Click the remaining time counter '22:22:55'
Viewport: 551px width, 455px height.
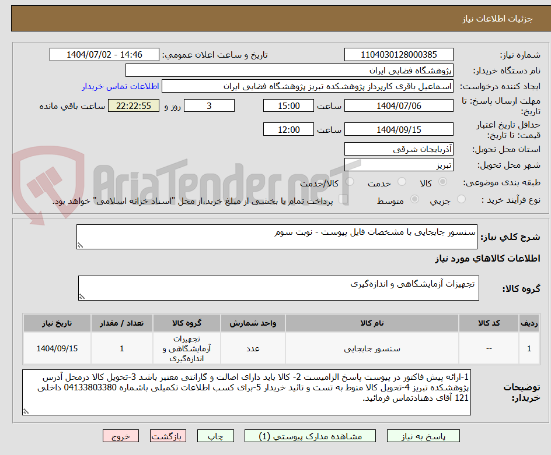click(133, 106)
